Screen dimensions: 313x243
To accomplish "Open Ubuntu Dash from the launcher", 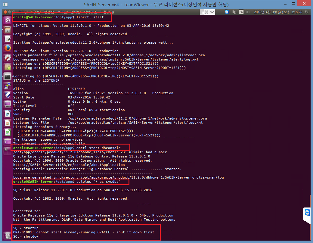I will 8,20.
